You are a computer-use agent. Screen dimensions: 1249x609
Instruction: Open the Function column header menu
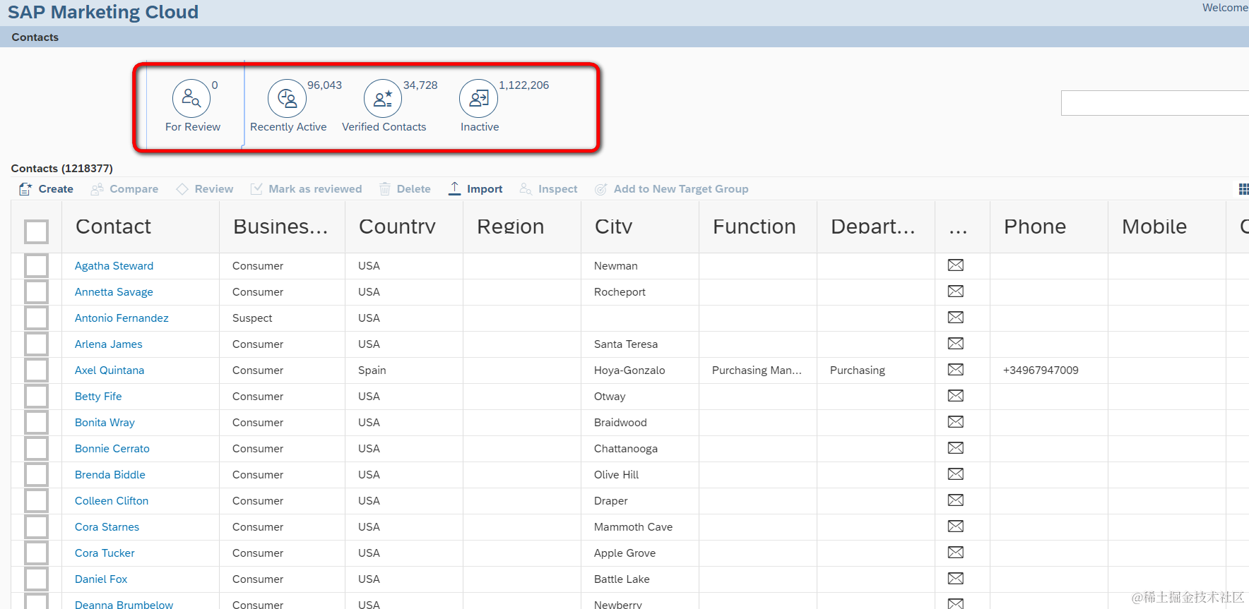pos(758,227)
